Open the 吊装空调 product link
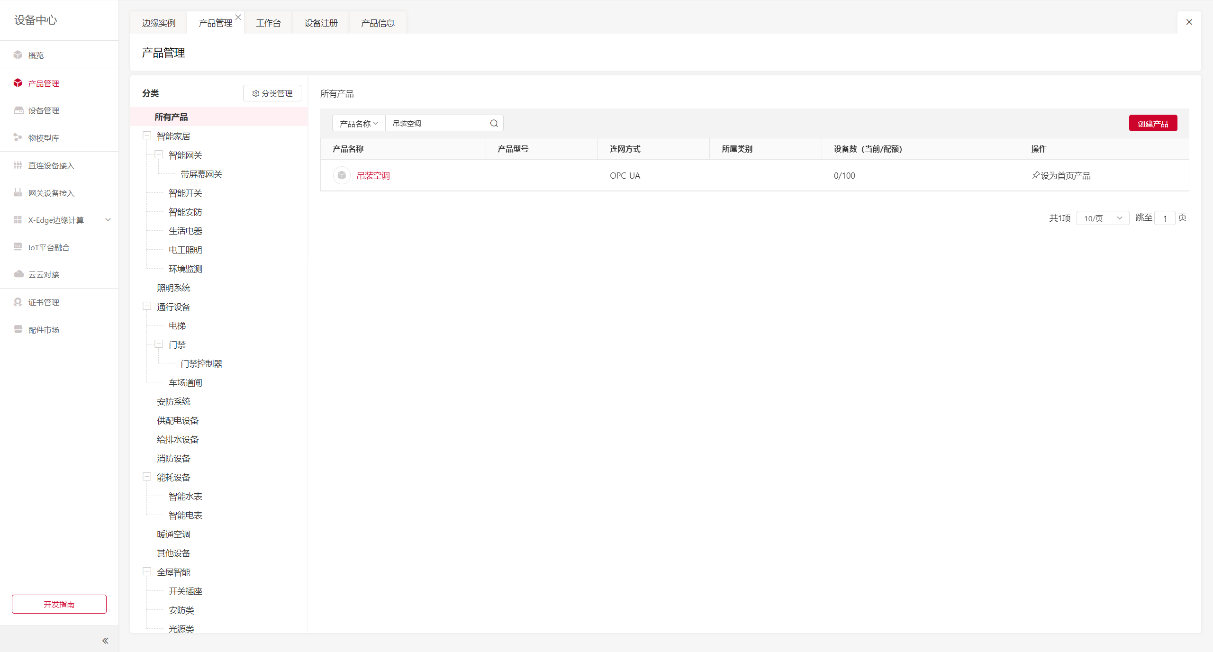 click(x=373, y=175)
